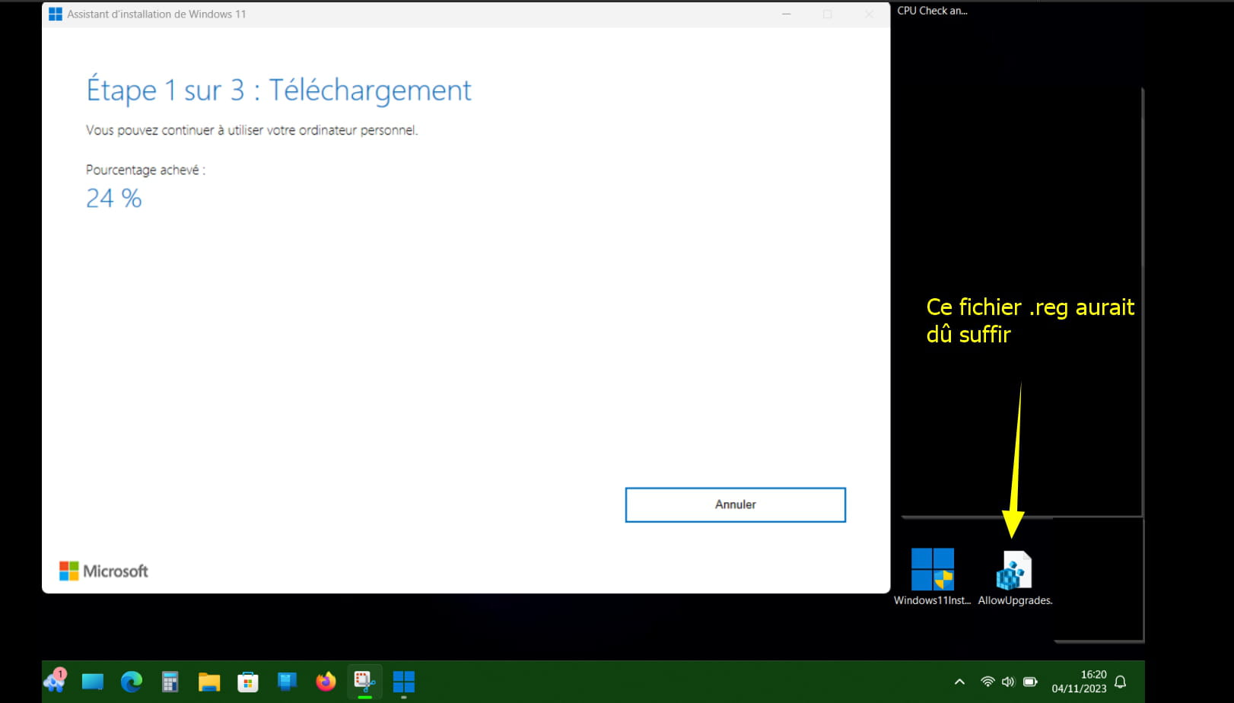Check the battery status icon
The width and height of the screenshot is (1234, 703).
1030,682
